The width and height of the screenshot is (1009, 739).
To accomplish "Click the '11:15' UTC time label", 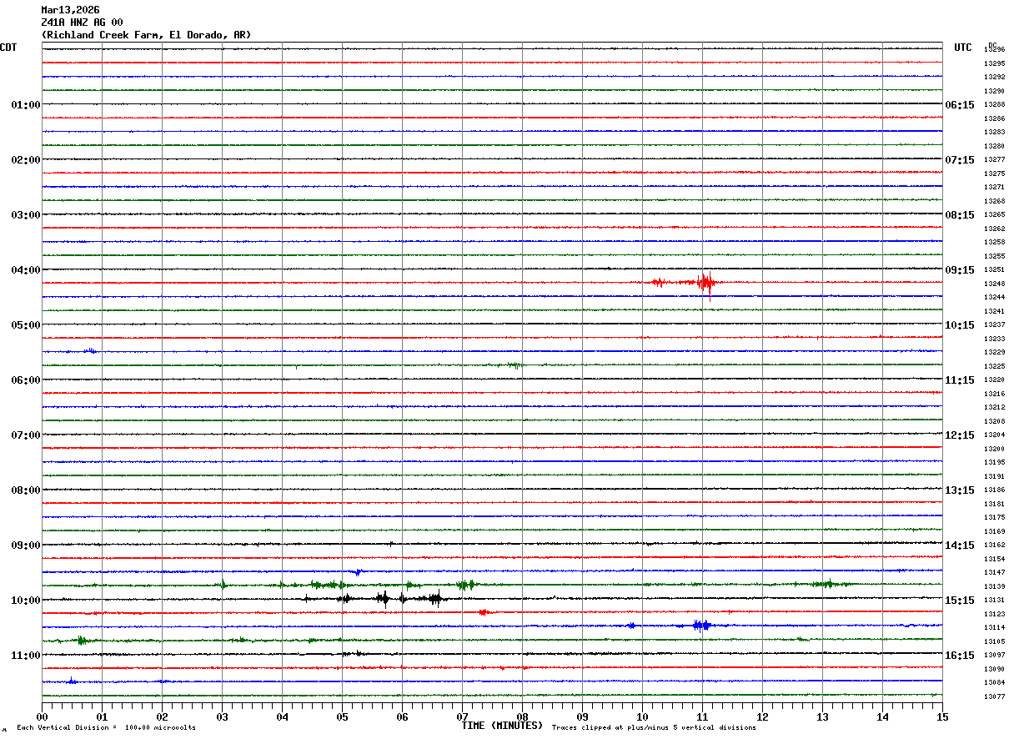I will [x=960, y=380].
